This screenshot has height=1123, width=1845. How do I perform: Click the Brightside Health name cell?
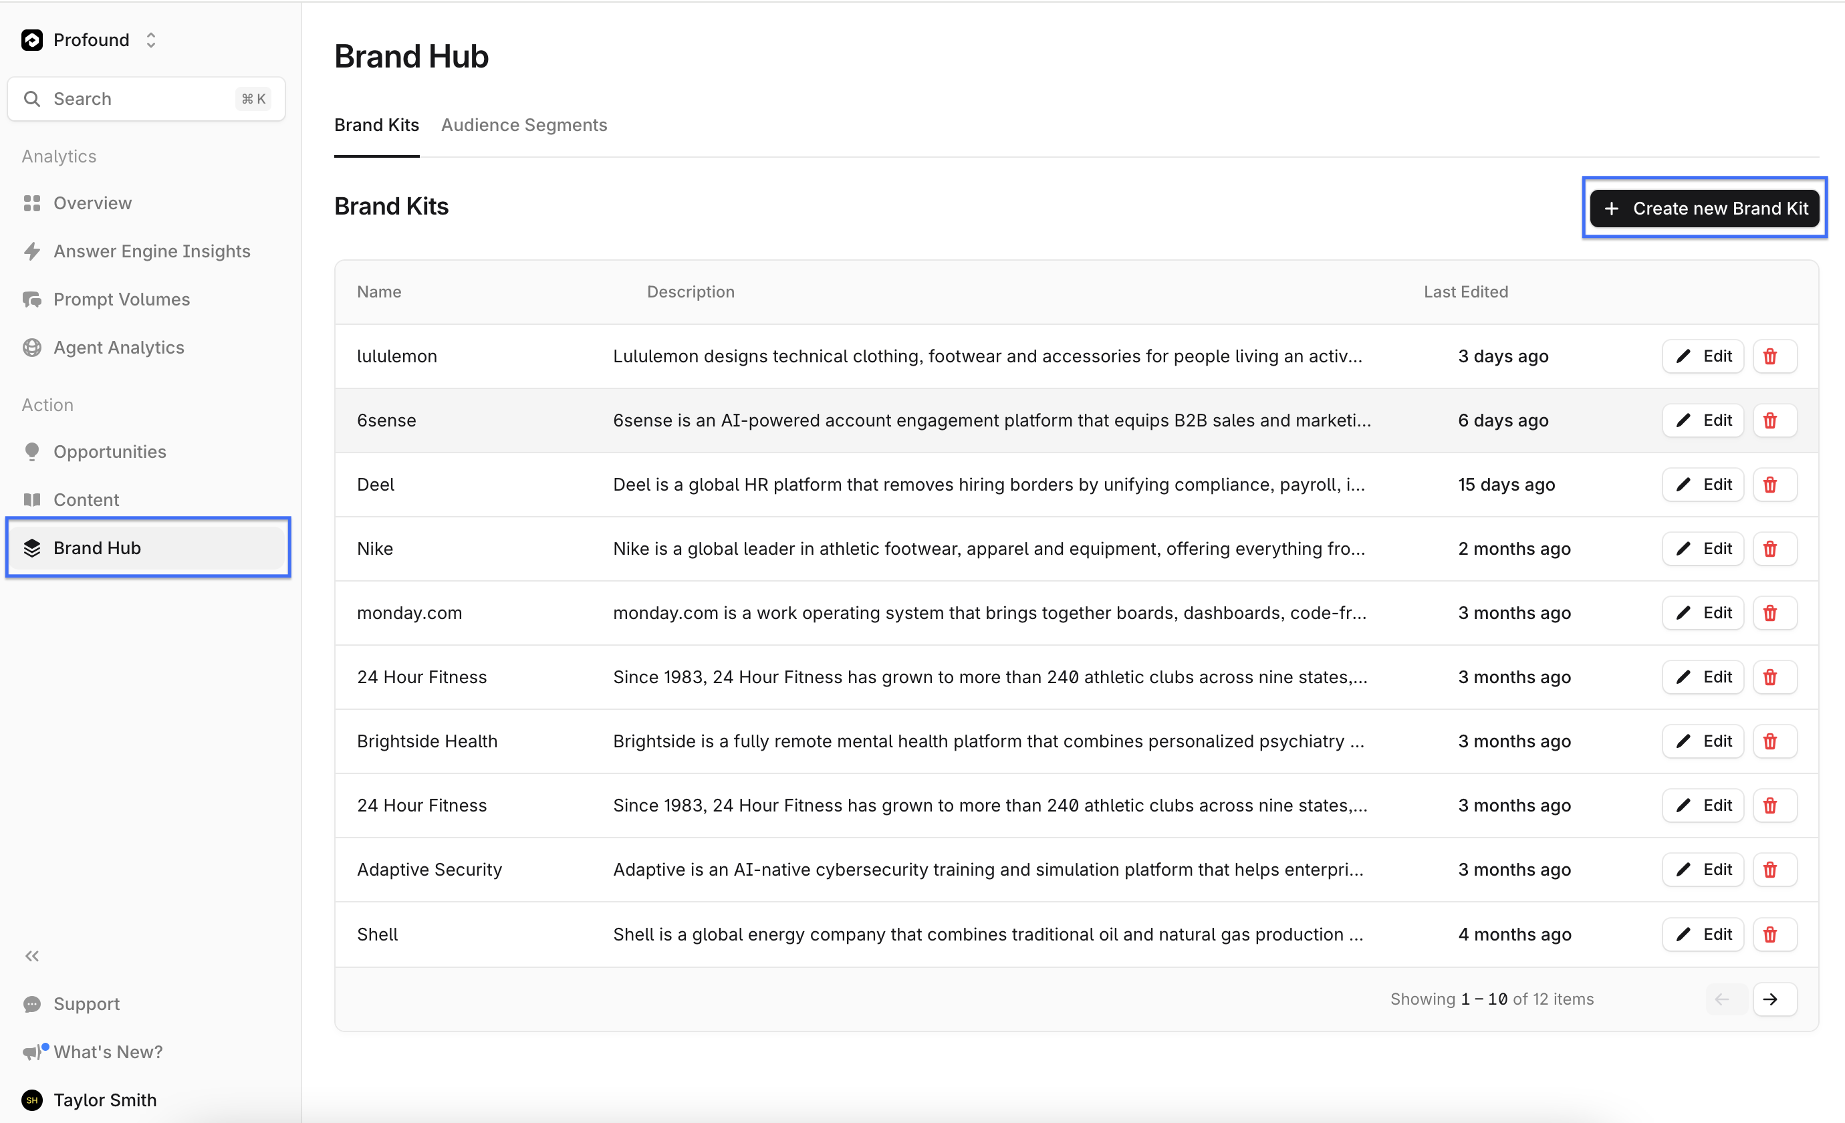426,741
